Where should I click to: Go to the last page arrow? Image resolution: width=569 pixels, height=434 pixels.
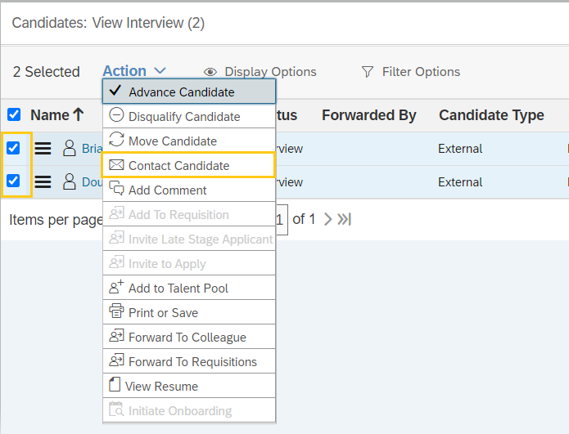(x=345, y=219)
